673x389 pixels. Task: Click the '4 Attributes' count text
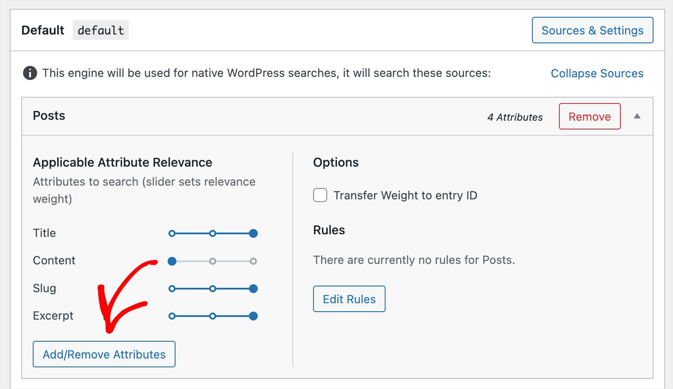point(515,117)
